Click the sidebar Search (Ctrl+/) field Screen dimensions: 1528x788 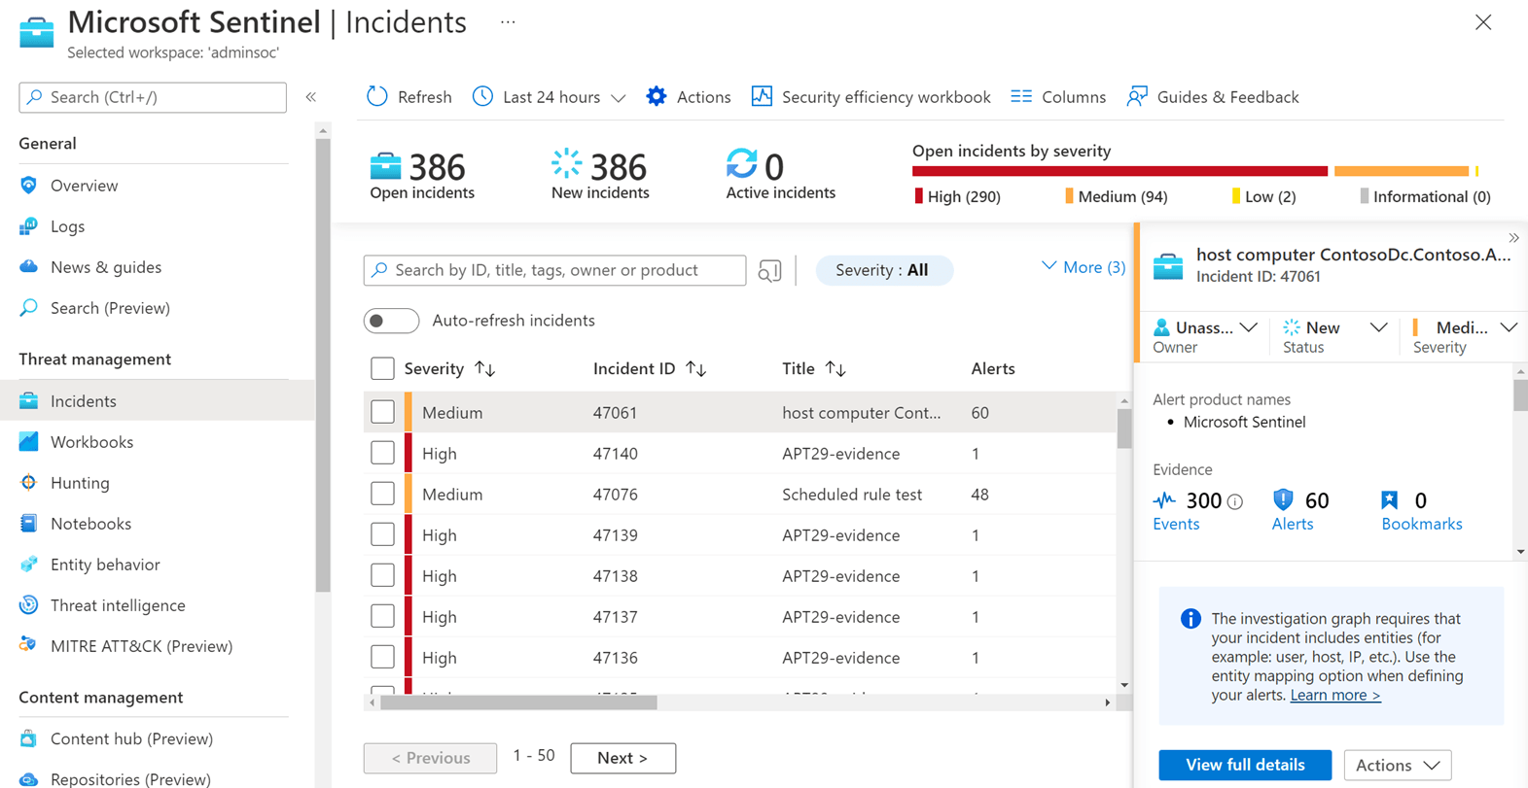pyautogui.click(x=153, y=97)
